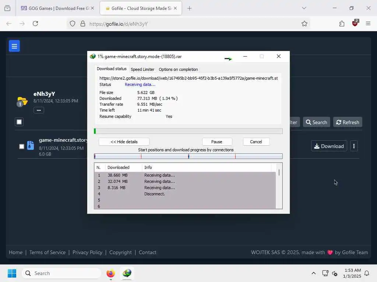The image size is (377, 282).
Task: Open the Firefox application menu
Action: [x=368, y=23]
